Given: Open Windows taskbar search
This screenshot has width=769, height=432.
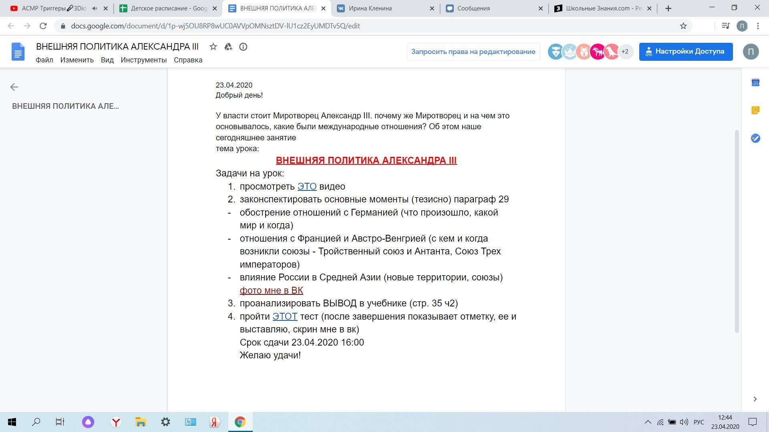Looking at the screenshot, I should pos(36,422).
